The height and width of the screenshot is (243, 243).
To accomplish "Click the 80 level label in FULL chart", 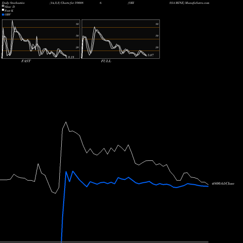I will pyautogui.click(x=157, y=24).
